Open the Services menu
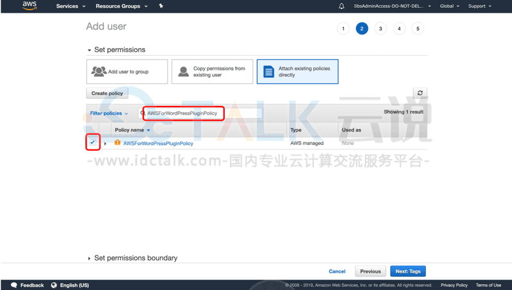 coord(71,6)
